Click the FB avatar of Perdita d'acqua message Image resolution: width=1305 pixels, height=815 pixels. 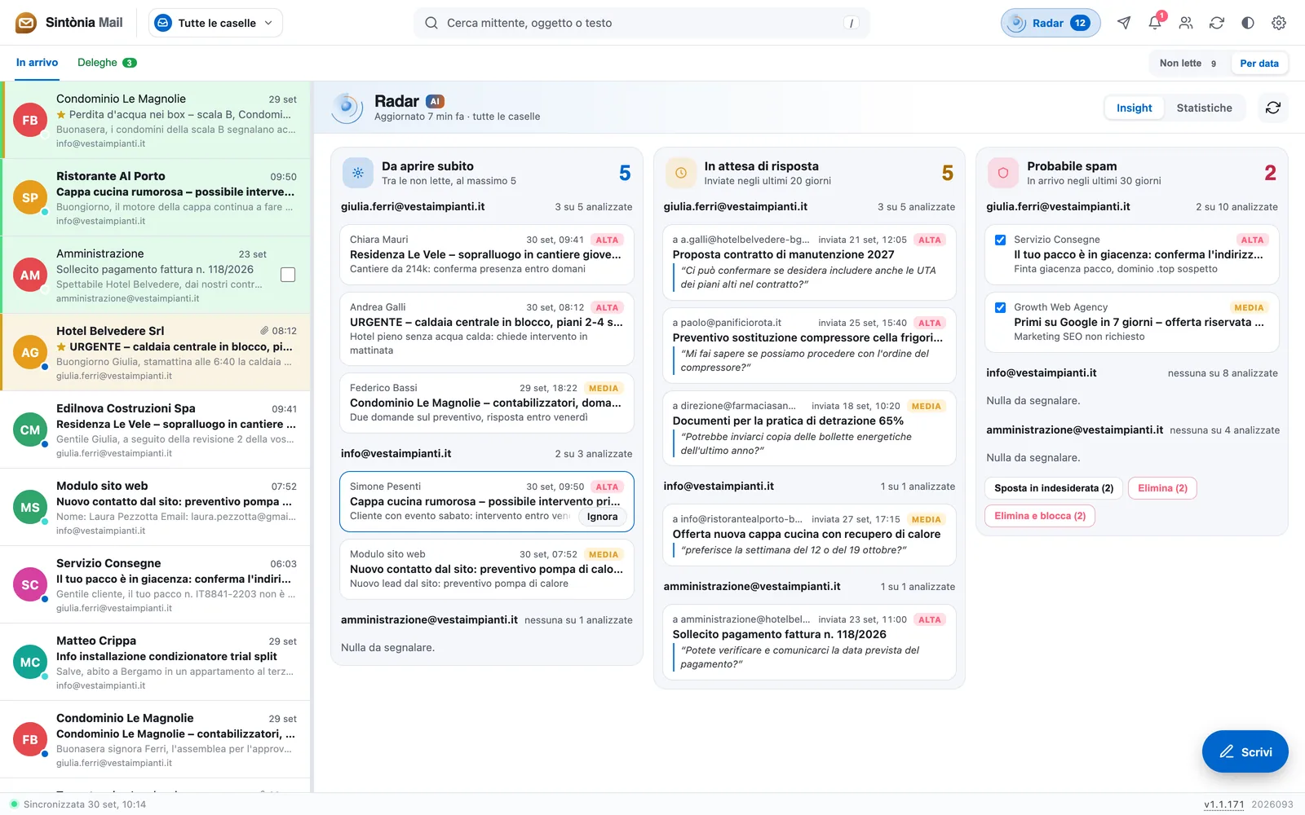pos(30,120)
